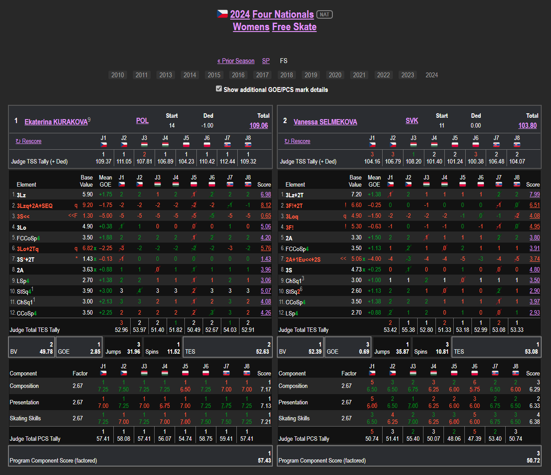Select the 2023 season tab

click(x=407, y=75)
